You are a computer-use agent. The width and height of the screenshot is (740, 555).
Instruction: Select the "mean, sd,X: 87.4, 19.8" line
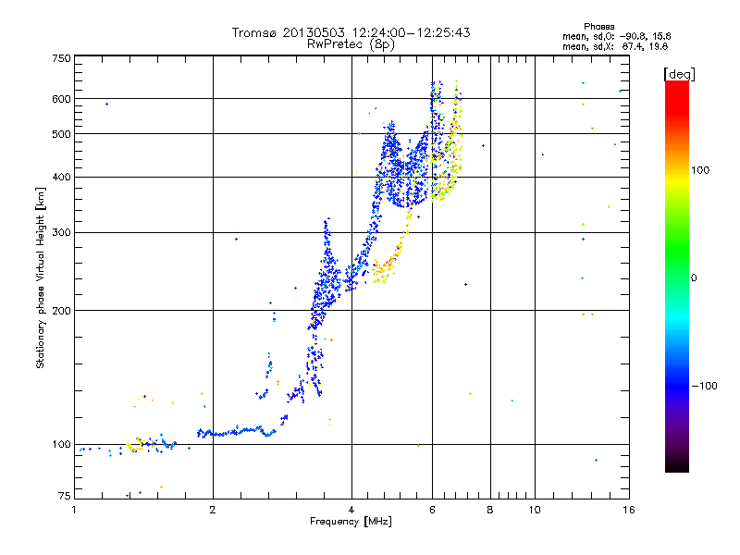[x=615, y=46]
